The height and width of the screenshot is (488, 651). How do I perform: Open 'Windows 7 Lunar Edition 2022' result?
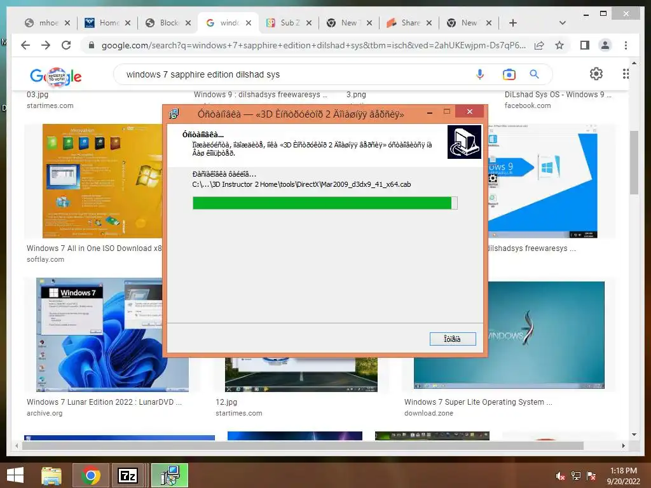pyautogui.click(x=104, y=402)
